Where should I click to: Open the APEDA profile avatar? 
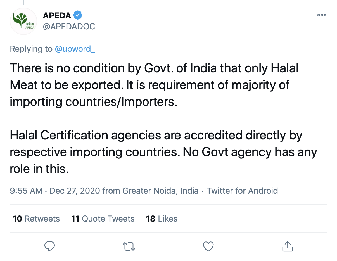(x=23, y=21)
